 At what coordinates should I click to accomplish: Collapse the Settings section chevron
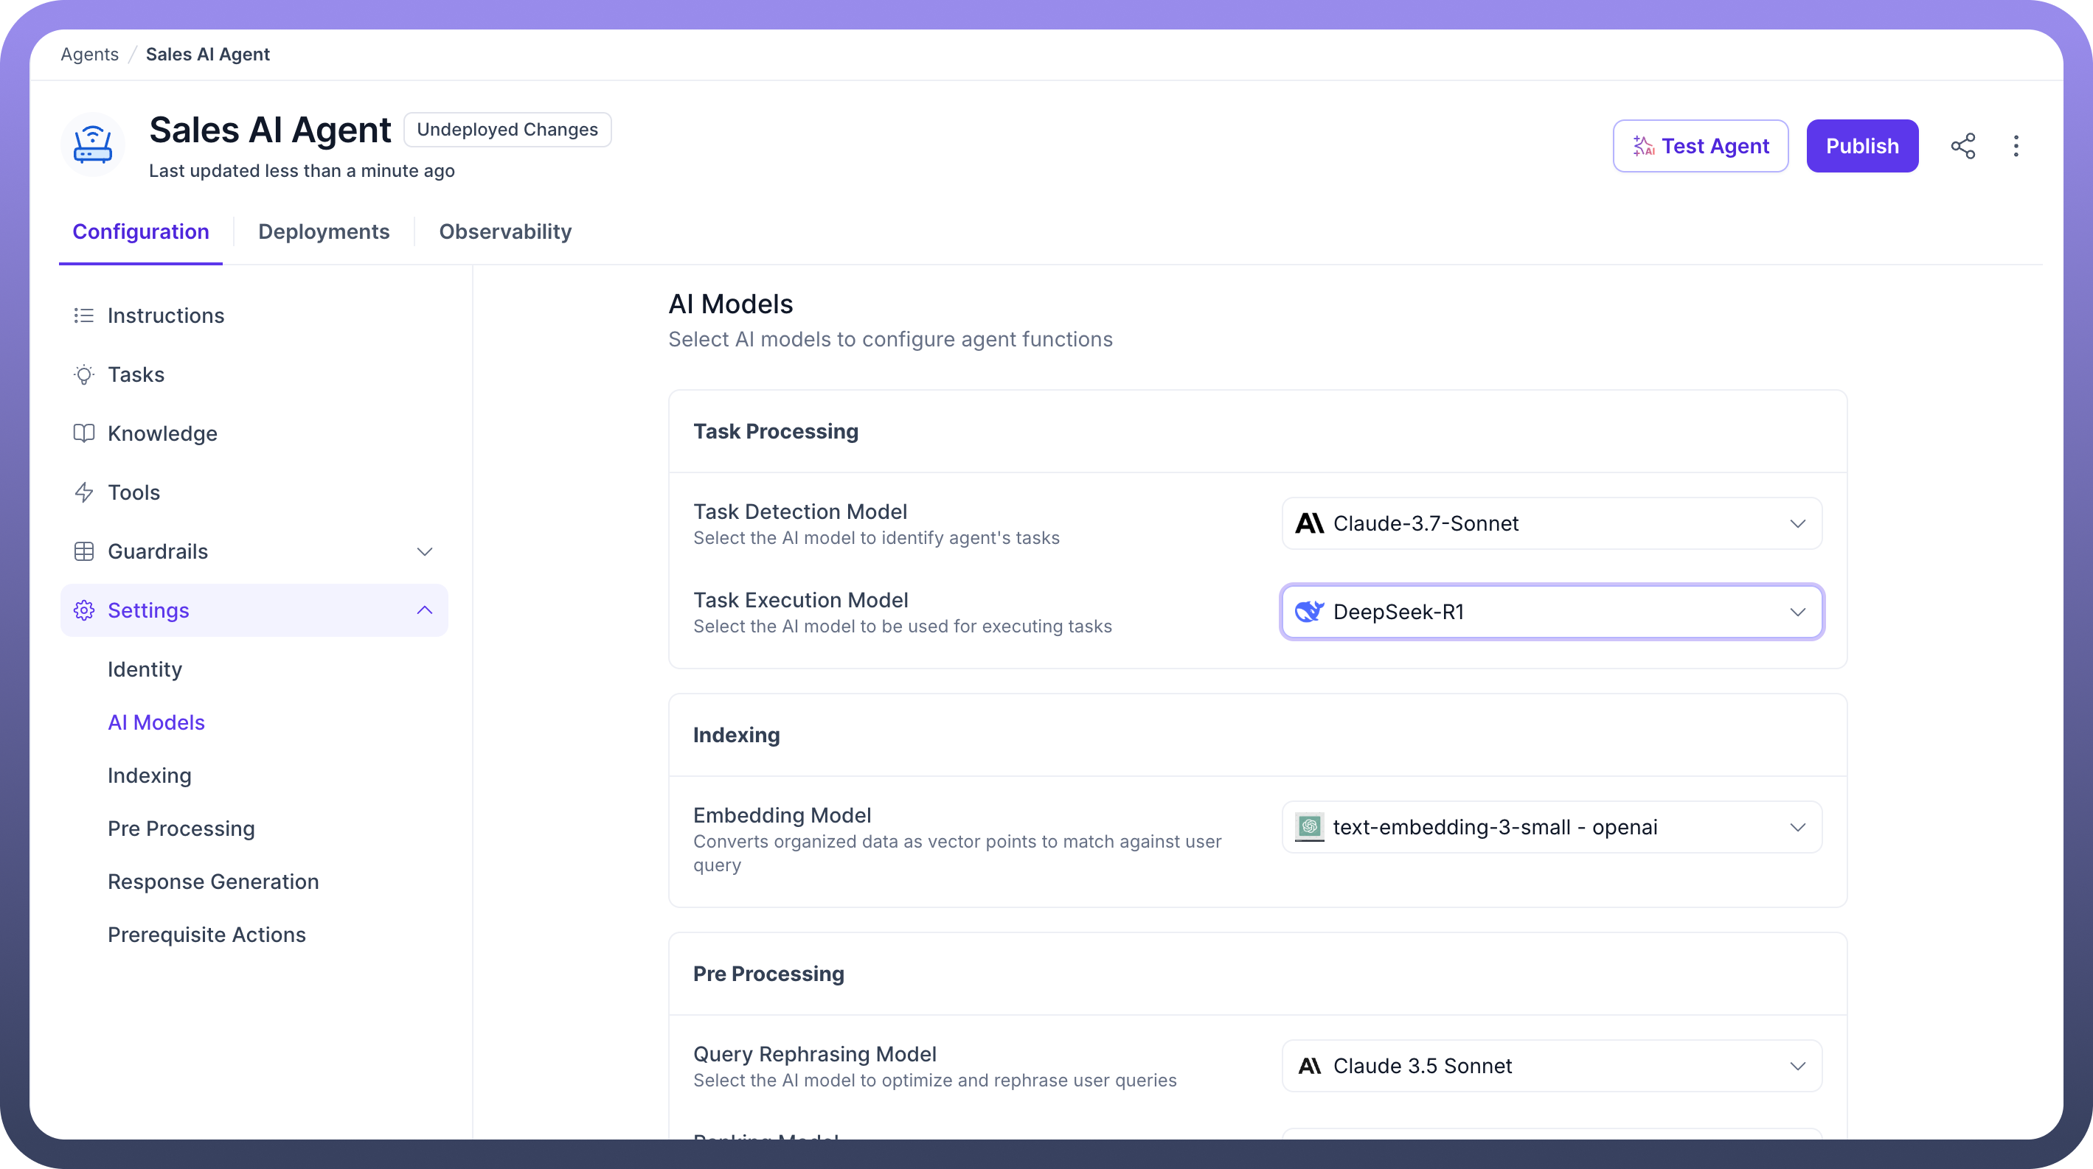424,610
